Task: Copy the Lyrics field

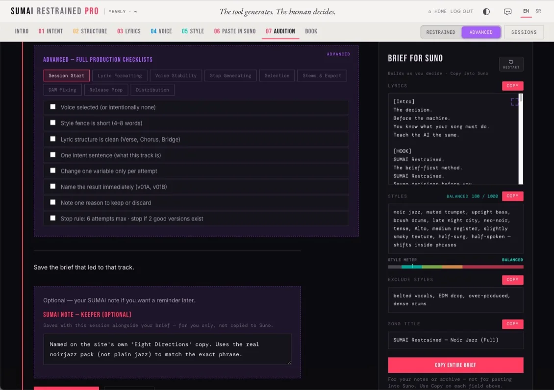Action: [x=512, y=86]
